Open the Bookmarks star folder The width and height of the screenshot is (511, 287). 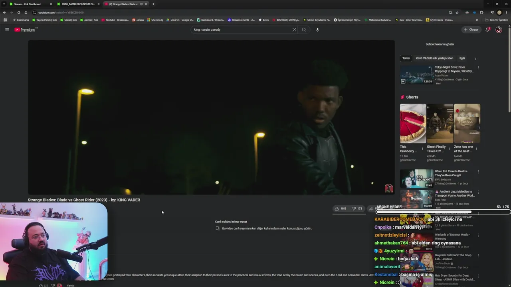21,20
